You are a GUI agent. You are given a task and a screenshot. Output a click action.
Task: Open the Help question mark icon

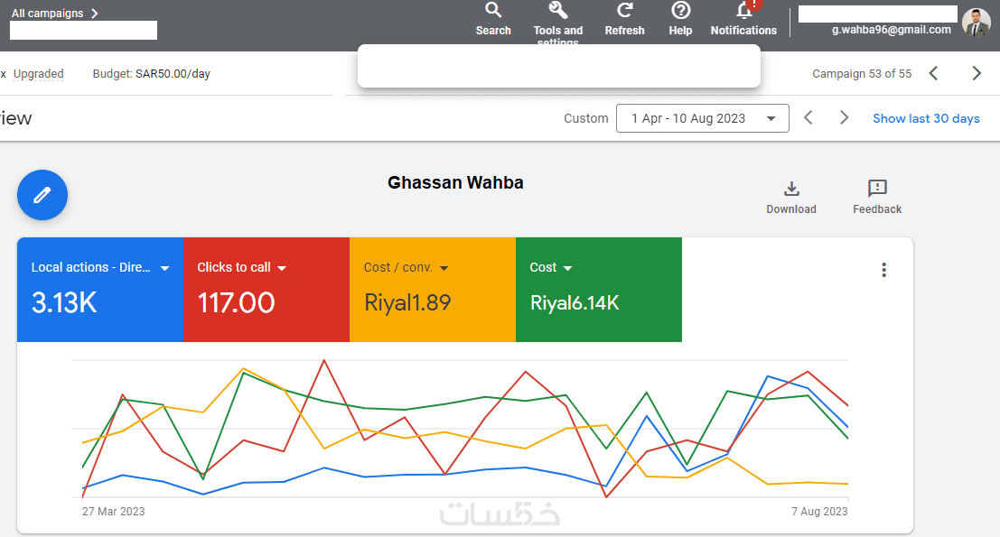click(x=681, y=11)
